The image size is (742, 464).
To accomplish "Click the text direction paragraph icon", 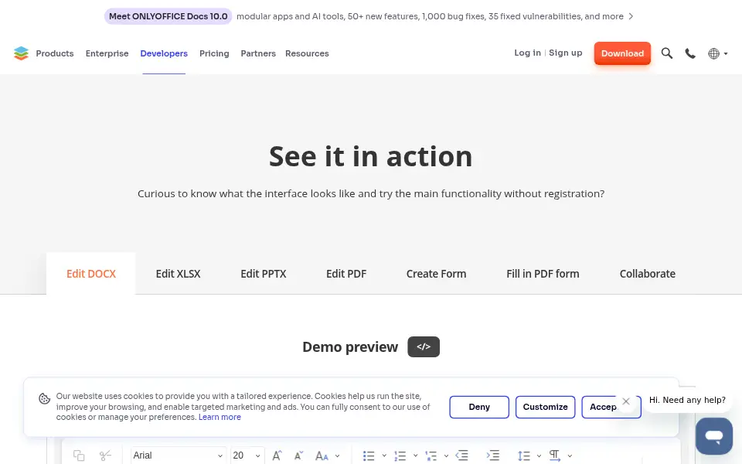I will [x=555, y=456].
